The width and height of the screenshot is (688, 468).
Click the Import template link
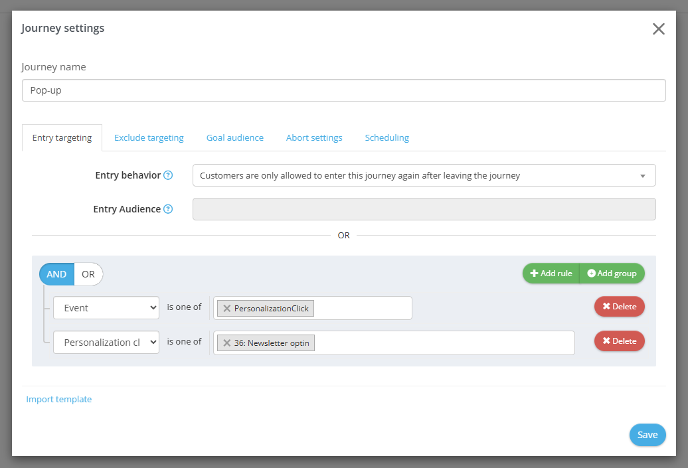(x=59, y=400)
